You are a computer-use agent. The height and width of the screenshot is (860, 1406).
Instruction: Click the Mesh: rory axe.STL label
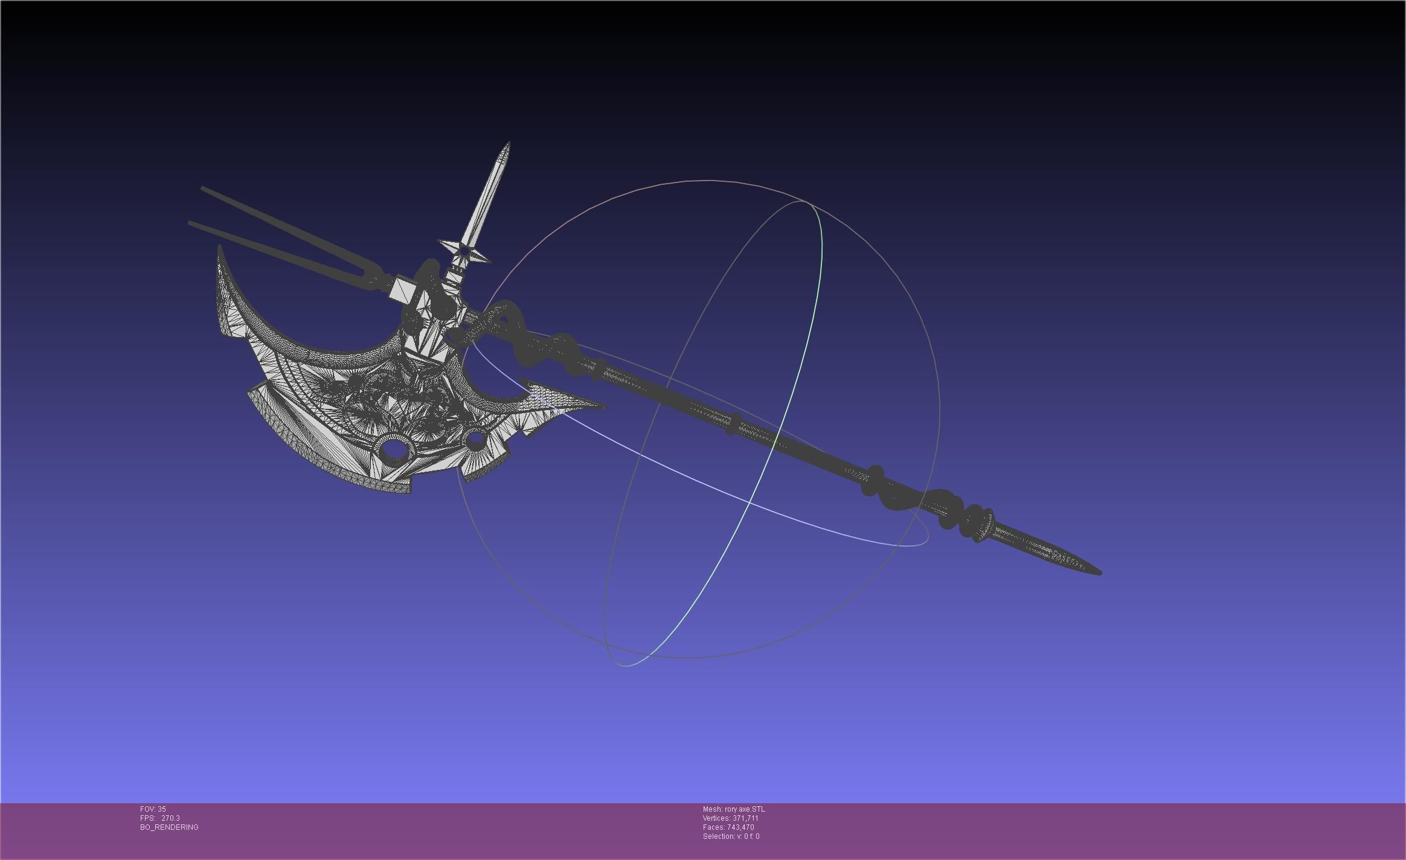[x=733, y=809]
